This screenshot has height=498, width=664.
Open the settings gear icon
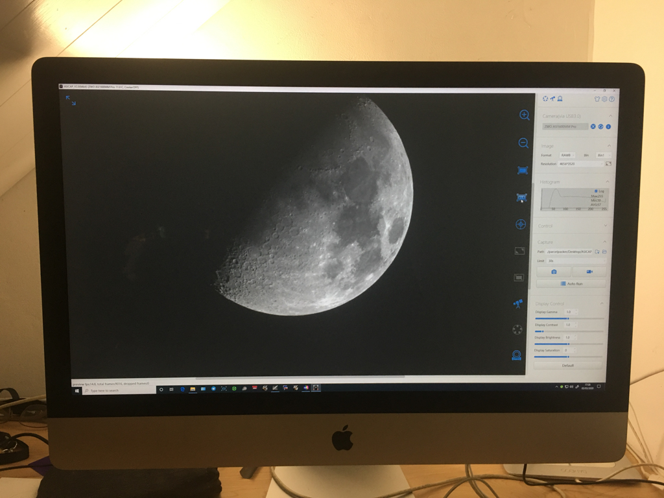tap(604, 99)
